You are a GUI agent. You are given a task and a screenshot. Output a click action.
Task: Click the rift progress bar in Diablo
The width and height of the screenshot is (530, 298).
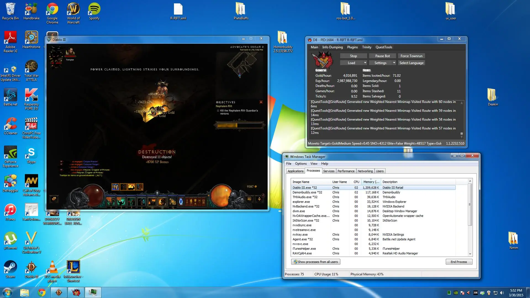[239, 125]
